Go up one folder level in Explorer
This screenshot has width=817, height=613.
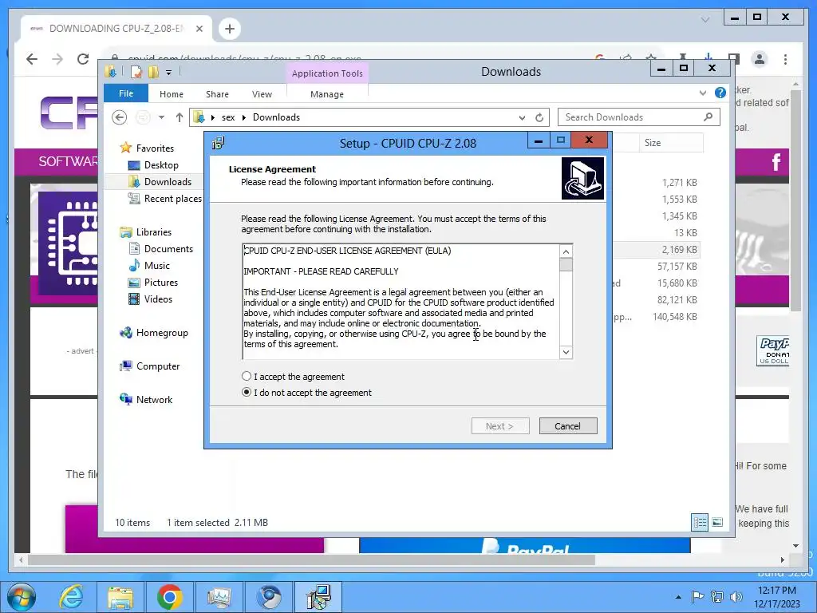(180, 117)
